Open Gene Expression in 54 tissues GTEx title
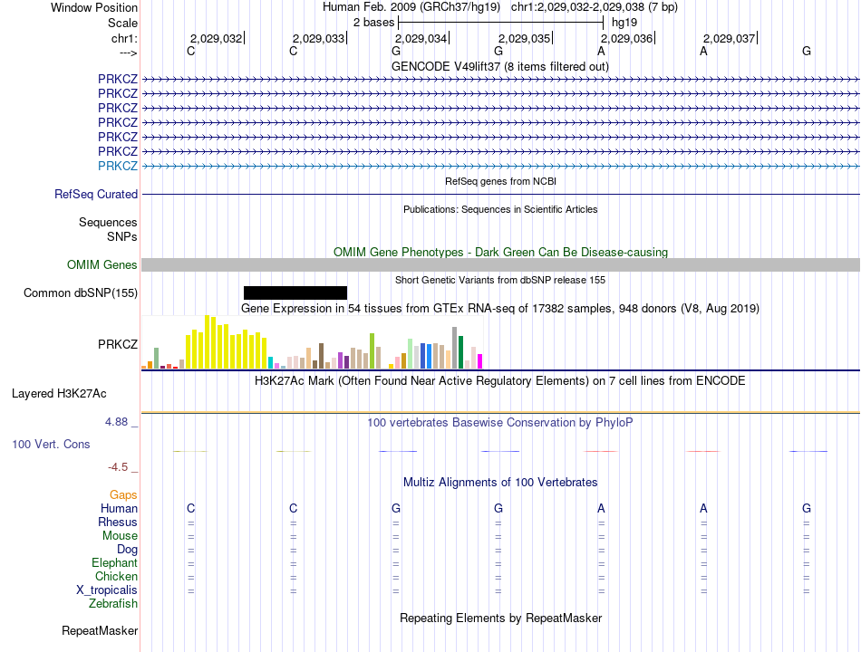This screenshot has width=861, height=652. [x=499, y=309]
